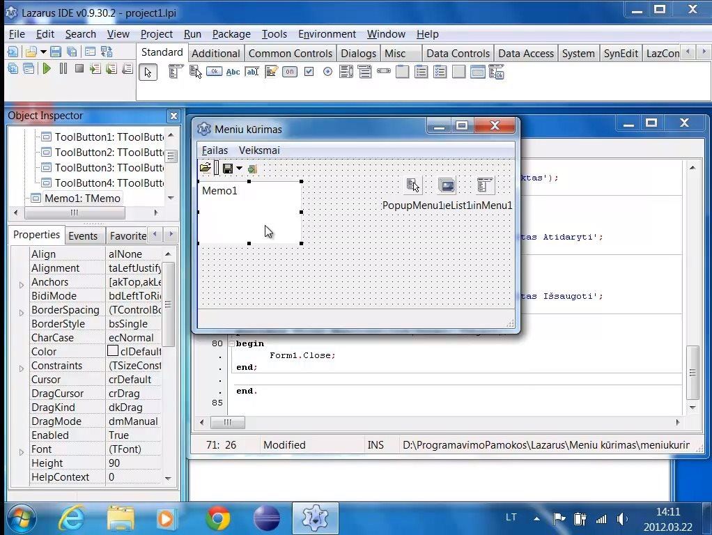
Task: Select the TLabel (Abc) palette component
Action: (233, 72)
